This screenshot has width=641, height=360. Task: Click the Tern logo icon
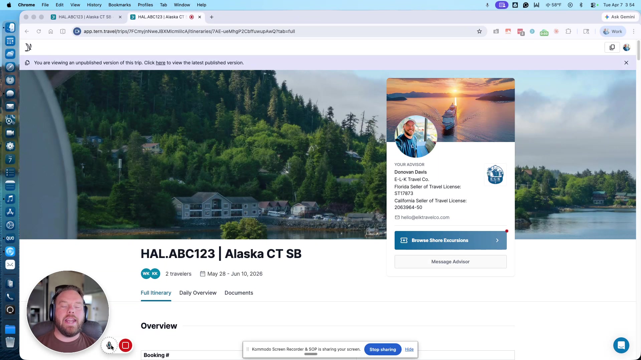pos(28,47)
